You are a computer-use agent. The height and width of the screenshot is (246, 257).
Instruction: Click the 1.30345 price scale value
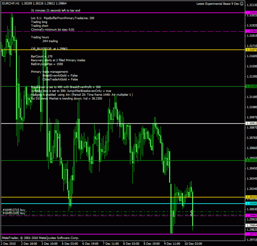pos(252,179)
